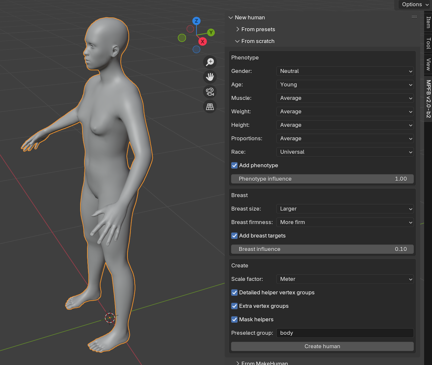Screen dimensions: 432x365
Task: Open the Breast size dropdown
Action: 345,209
